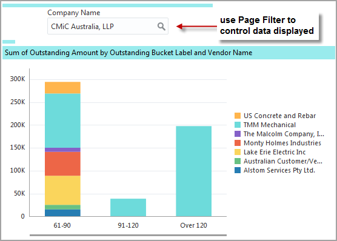
Task: Click The Malcolm Company, I... legend label
Action: click(x=284, y=134)
